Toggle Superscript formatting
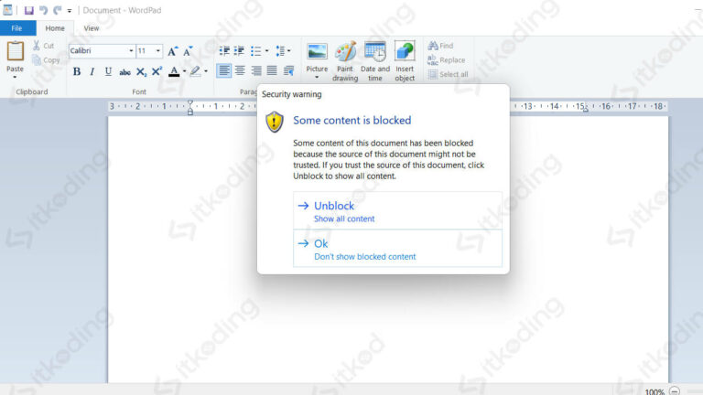The width and height of the screenshot is (703, 395). [x=157, y=71]
